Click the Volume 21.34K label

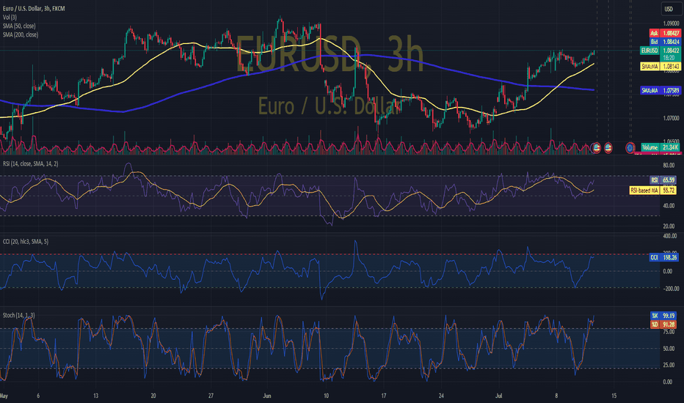pos(661,148)
